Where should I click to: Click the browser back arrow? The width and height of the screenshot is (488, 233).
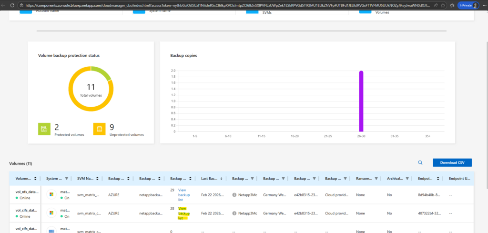[x=5, y=5]
